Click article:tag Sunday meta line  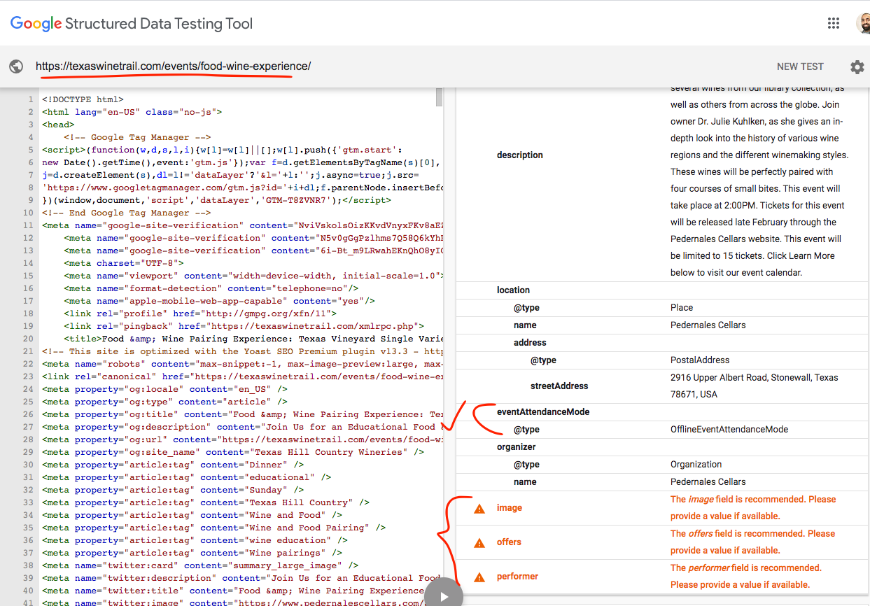[173, 490]
